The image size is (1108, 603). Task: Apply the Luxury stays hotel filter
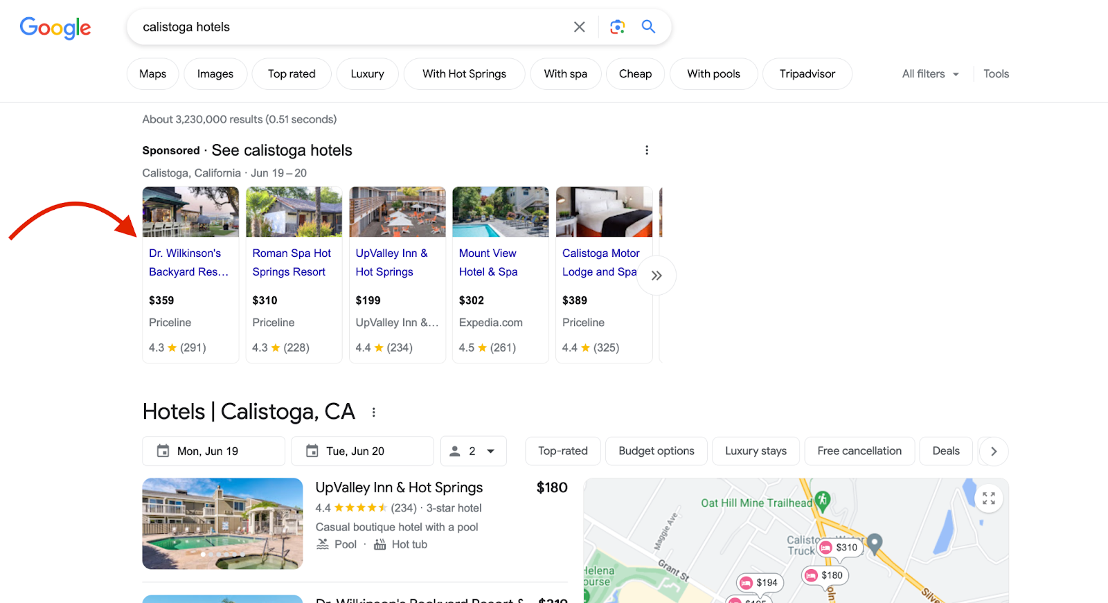756,451
